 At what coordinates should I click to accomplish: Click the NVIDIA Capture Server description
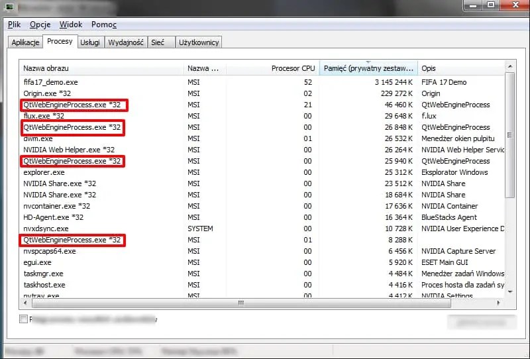click(x=458, y=251)
